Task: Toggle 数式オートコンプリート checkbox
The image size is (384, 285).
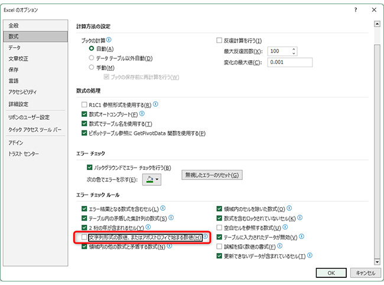Action: pyautogui.click(x=84, y=114)
